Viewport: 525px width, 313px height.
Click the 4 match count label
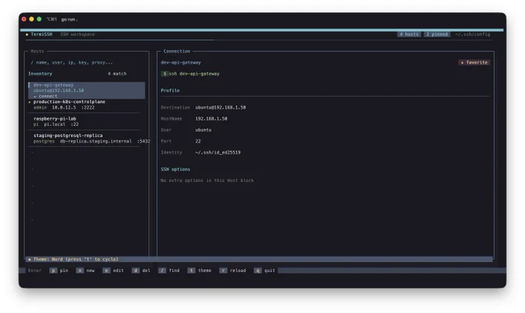117,74
